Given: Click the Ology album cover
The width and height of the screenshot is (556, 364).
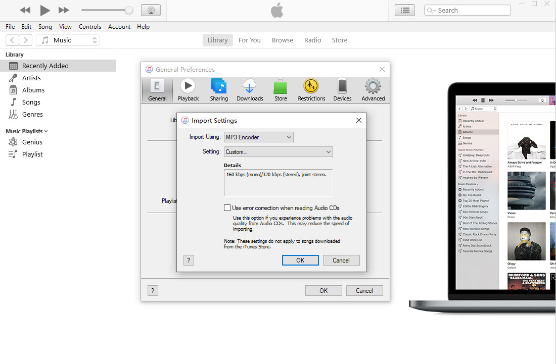Looking at the screenshot, I should pyautogui.click(x=526, y=241).
